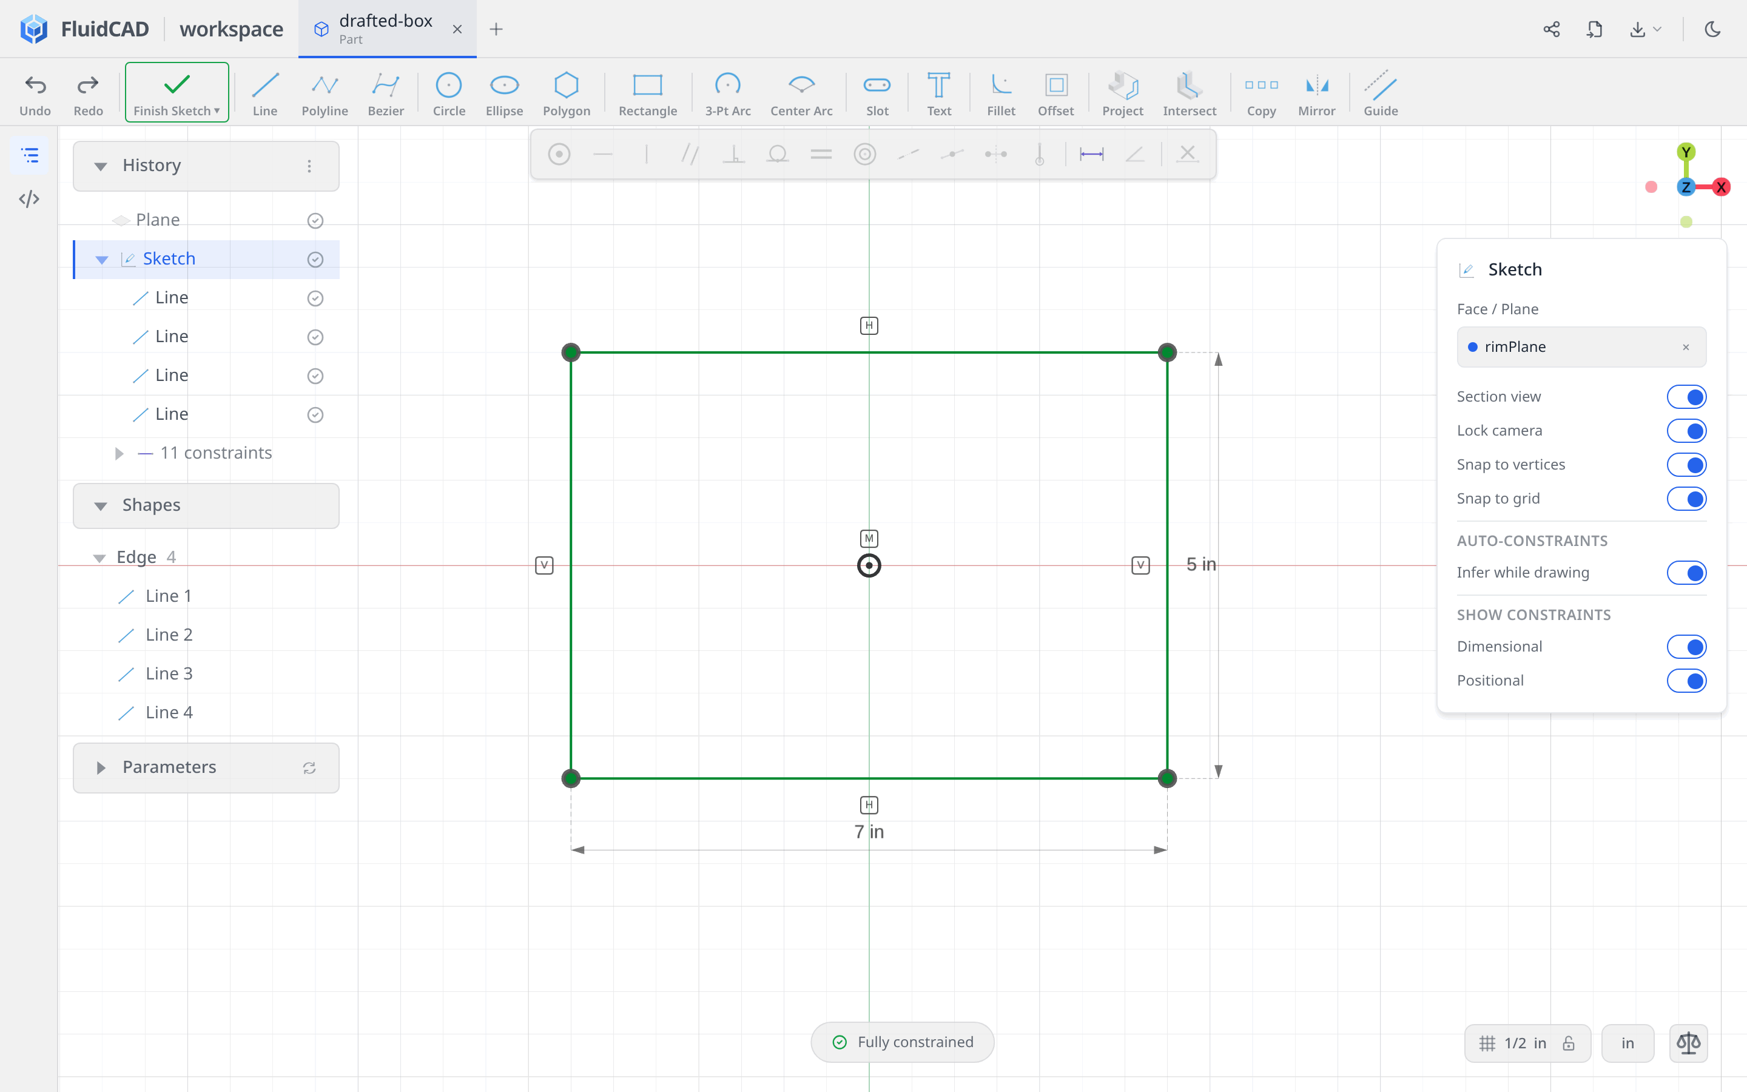
Task: Choose the Bezier curve tool
Action: coord(386,93)
